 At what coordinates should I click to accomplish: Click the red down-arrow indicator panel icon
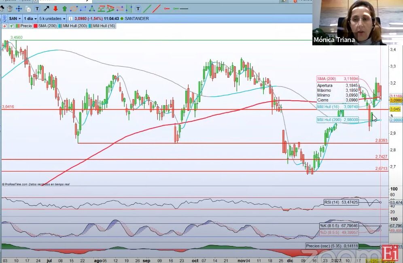tap(4, 26)
